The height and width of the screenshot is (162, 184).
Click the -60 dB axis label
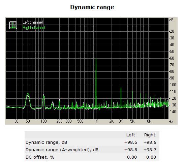(172, 58)
